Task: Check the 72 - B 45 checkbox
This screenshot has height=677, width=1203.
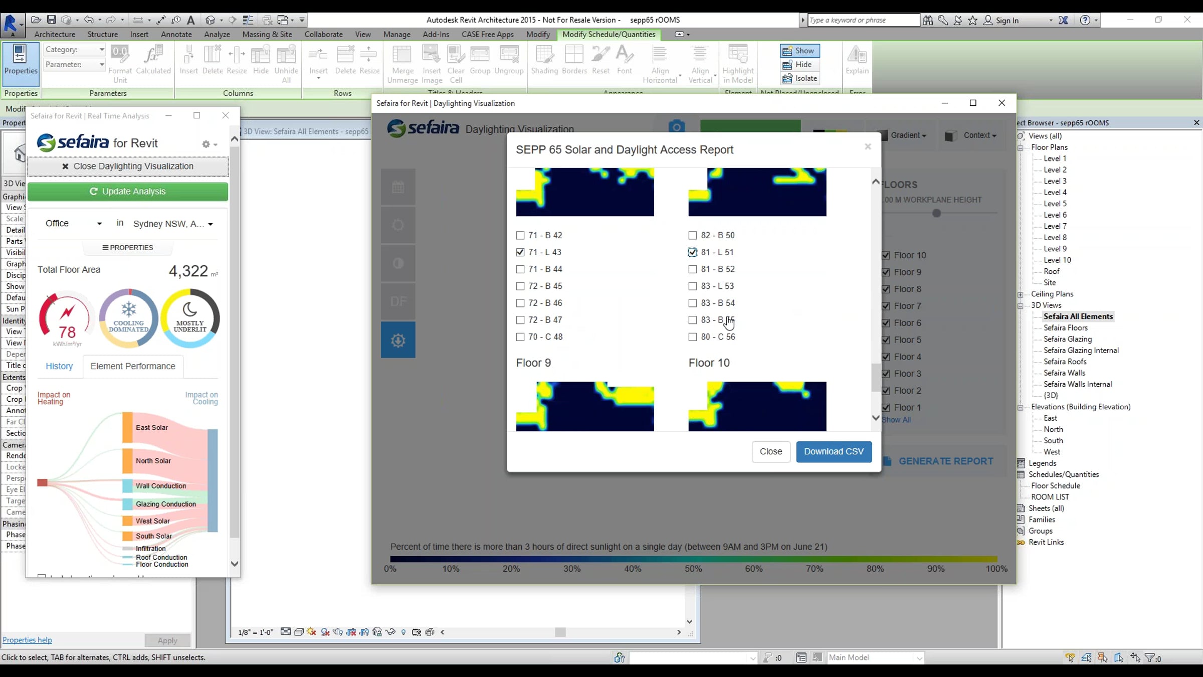Action: pyautogui.click(x=520, y=286)
